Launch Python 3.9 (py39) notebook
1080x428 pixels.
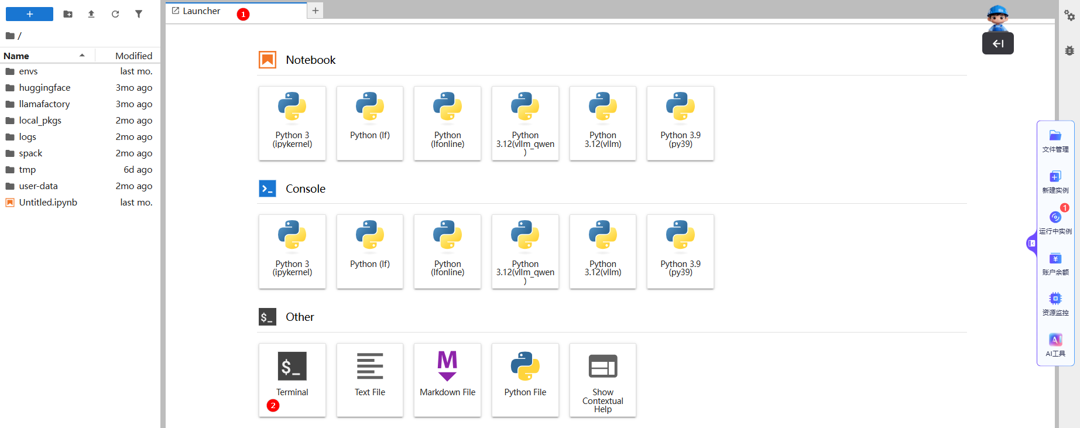pyautogui.click(x=680, y=123)
